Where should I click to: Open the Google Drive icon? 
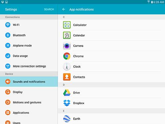(x=67, y=93)
